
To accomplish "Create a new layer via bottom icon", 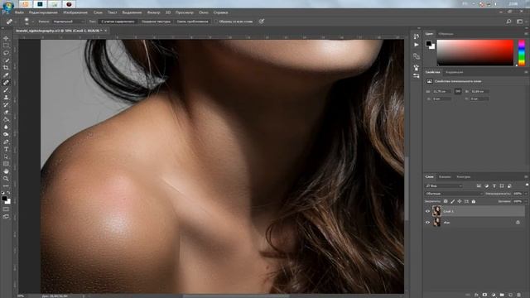I will click(x=510, y=295).
